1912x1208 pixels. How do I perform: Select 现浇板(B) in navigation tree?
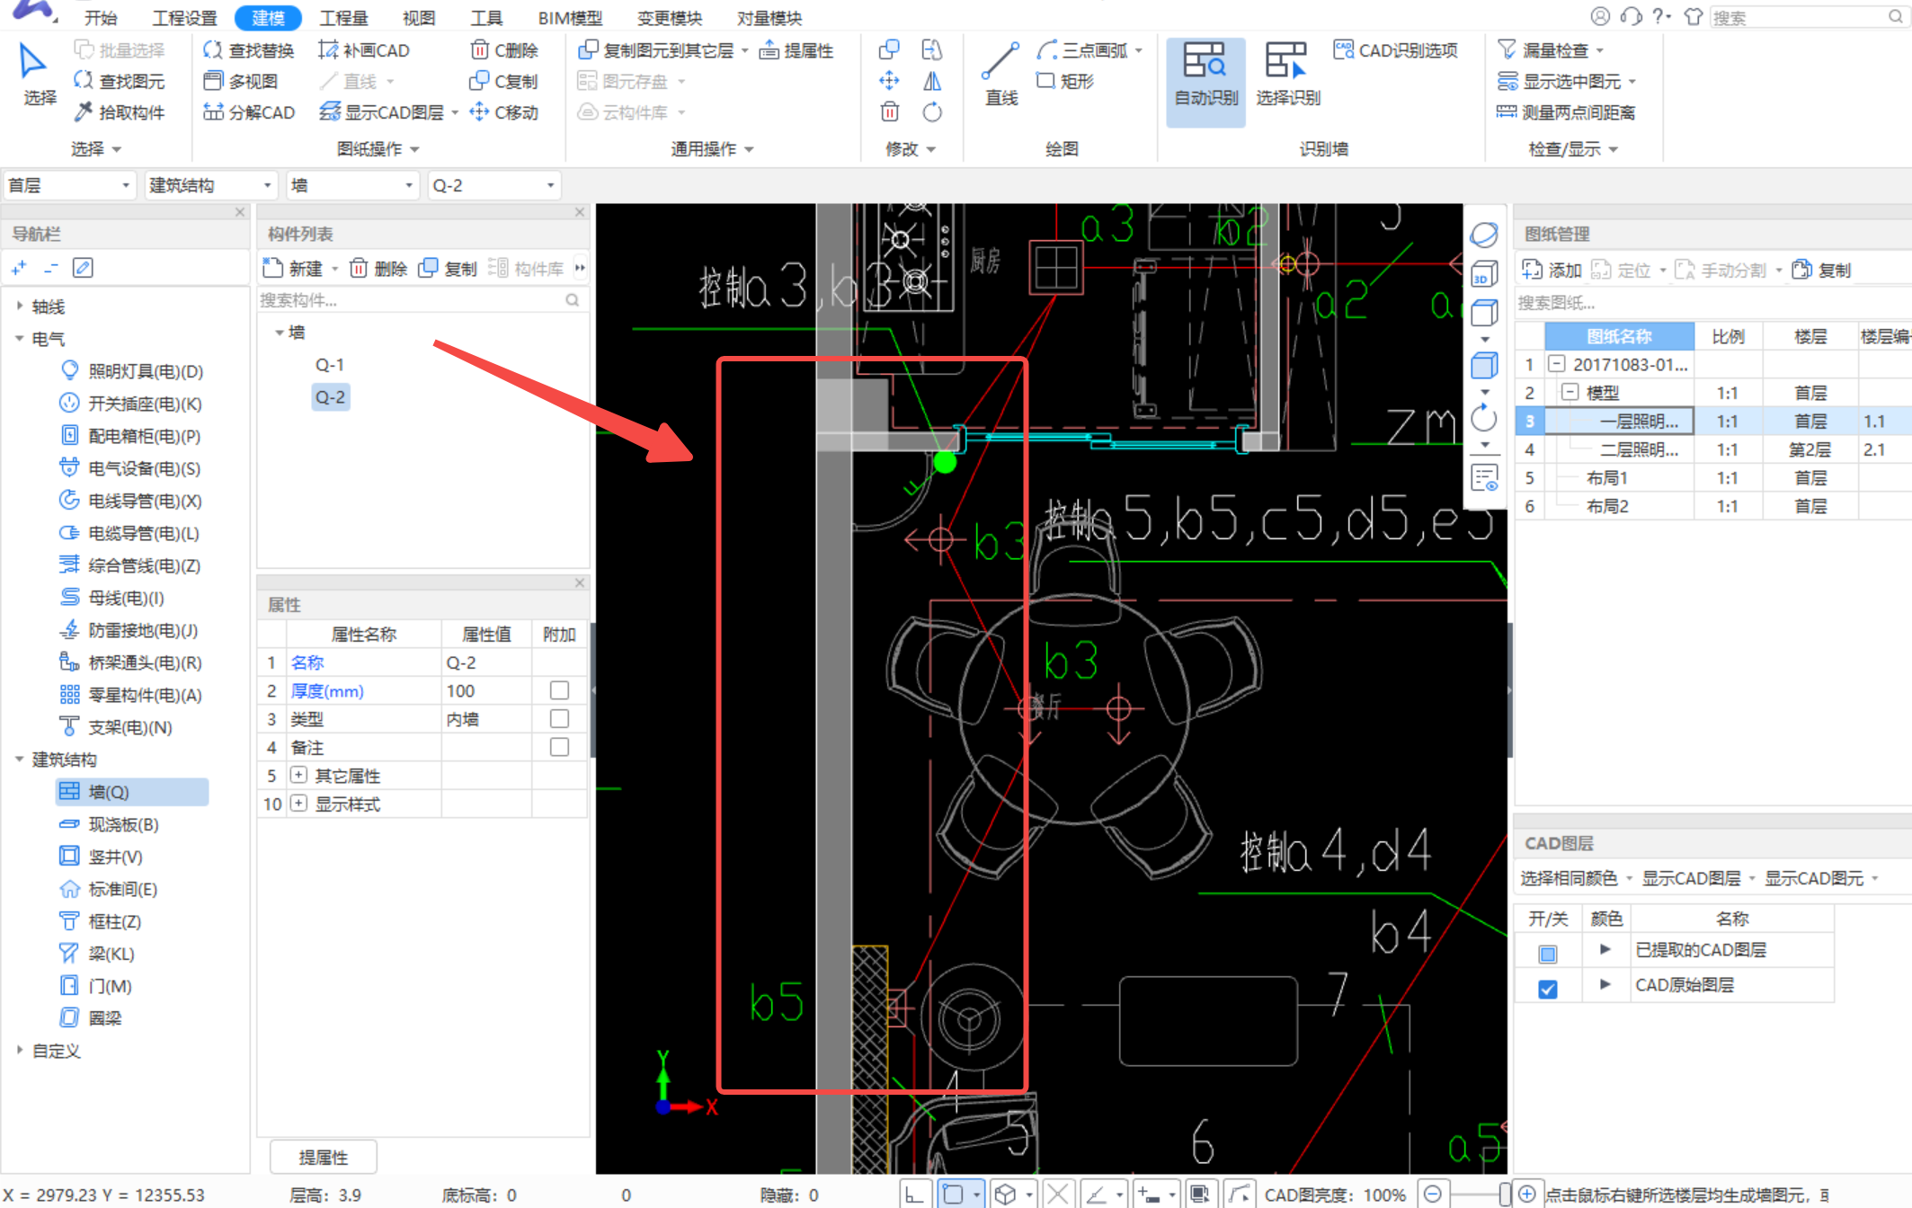[123, 824]
